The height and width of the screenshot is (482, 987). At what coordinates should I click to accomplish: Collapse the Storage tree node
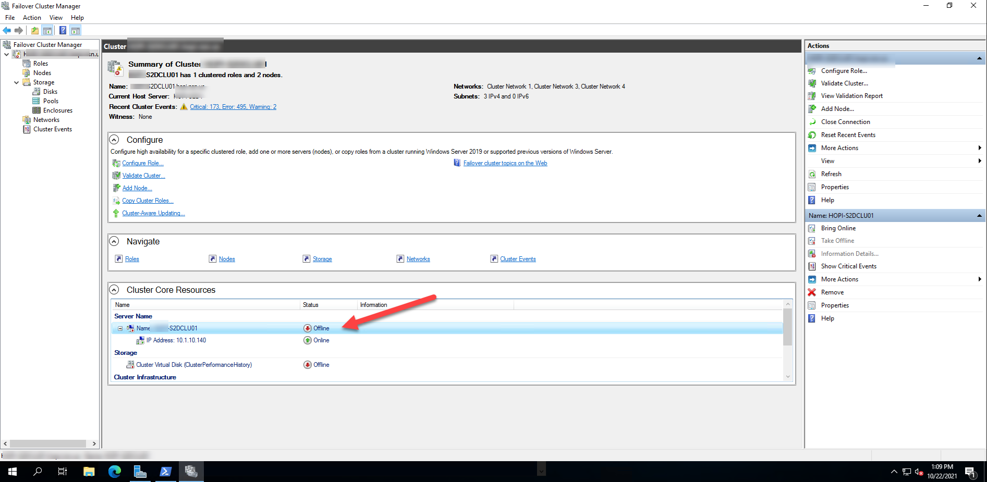[16, 82]
